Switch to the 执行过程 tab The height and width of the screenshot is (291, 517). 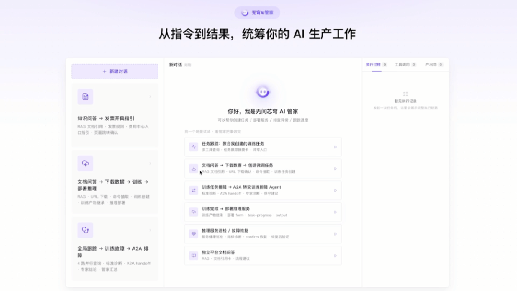click(x=373, y=65)
